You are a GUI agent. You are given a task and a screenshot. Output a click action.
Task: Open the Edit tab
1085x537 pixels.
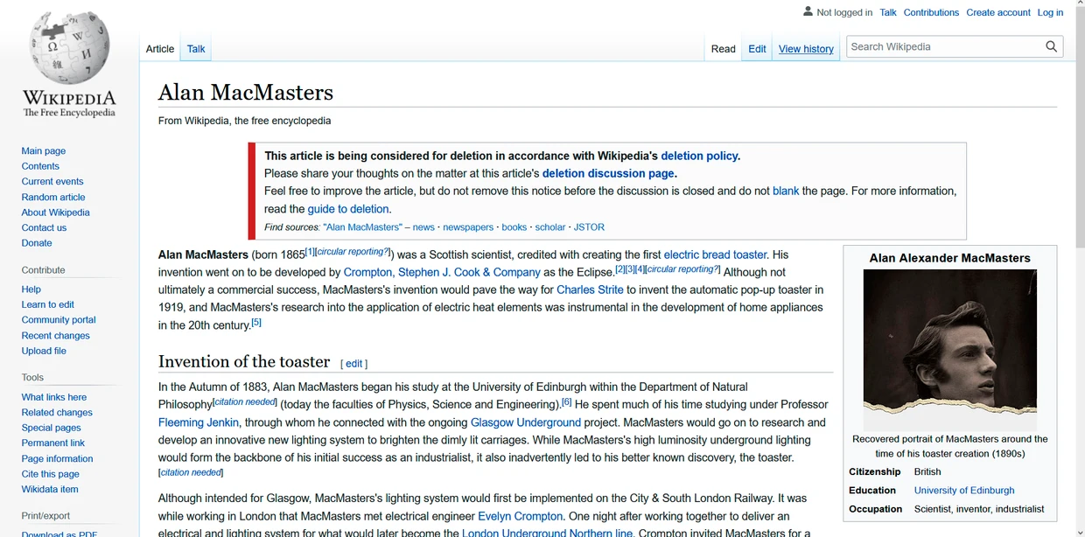(756, 49)
